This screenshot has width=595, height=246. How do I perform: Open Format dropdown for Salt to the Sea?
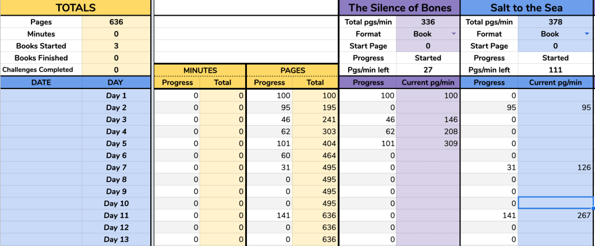coord(587,34)
